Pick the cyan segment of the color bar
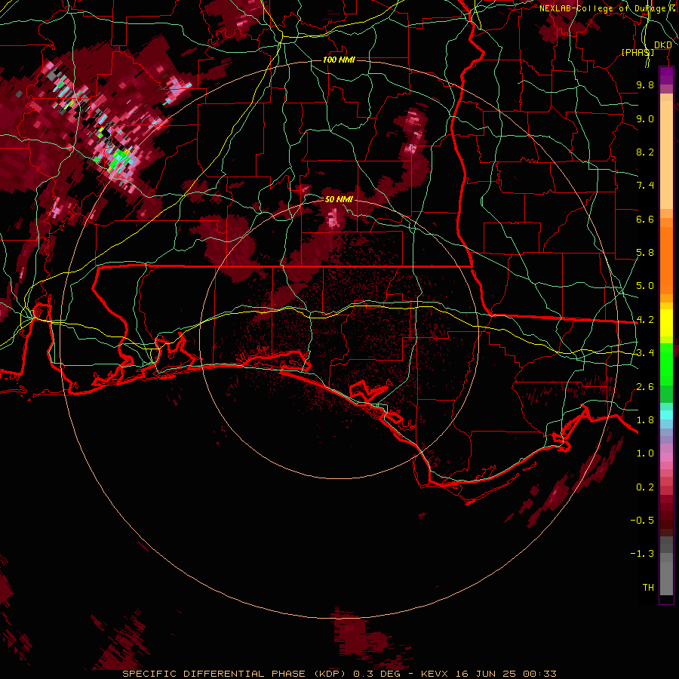The width and height of the screenshot is (679, 679). point(666,415)
